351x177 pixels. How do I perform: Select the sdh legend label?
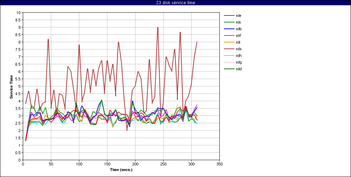(238, 55)
